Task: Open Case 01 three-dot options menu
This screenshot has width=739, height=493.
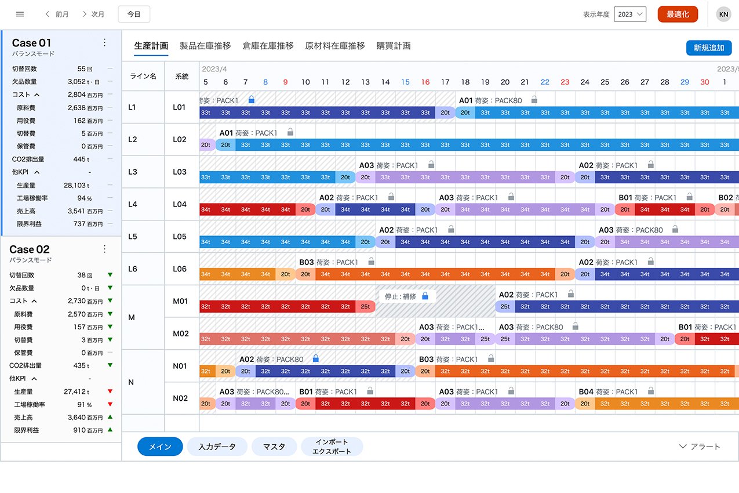Action: click(104, 42)
